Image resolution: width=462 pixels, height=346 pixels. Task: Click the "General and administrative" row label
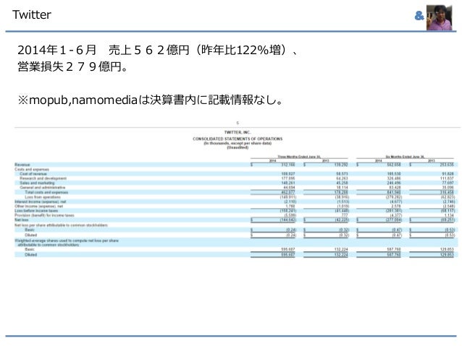[43, 188]
